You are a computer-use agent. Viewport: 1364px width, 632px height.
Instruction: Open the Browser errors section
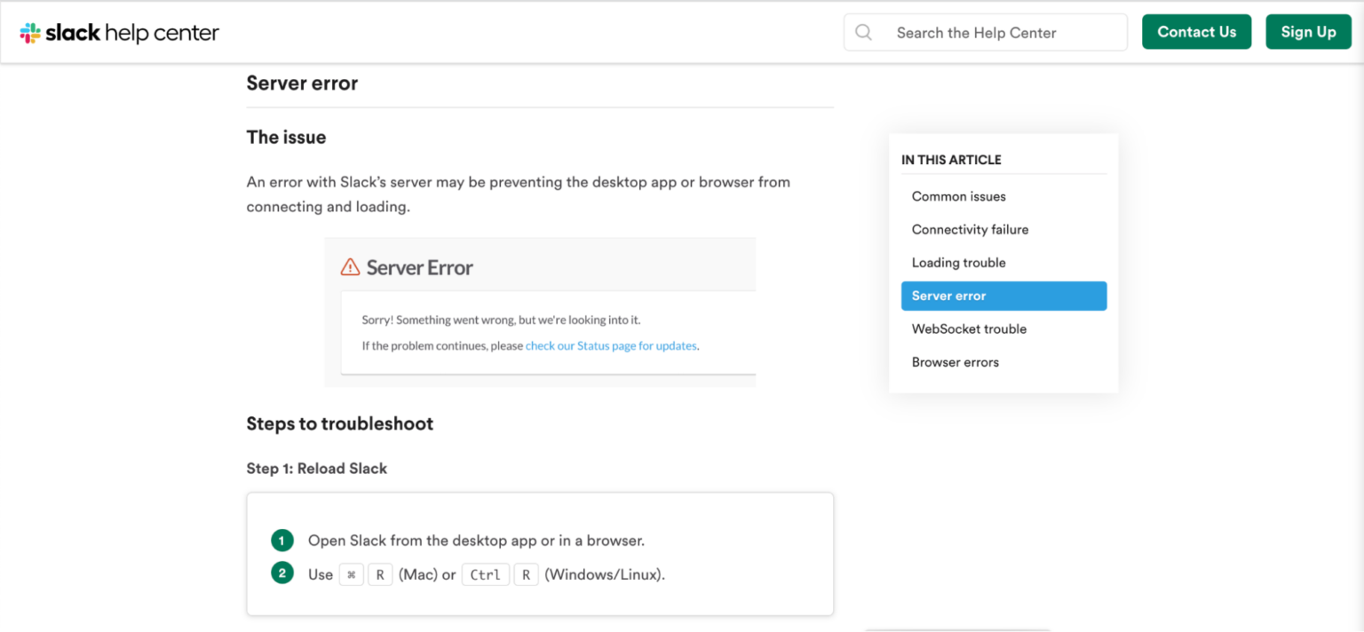point(955,361)
